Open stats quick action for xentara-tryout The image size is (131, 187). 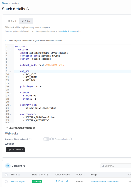click(x=62, y=181)
